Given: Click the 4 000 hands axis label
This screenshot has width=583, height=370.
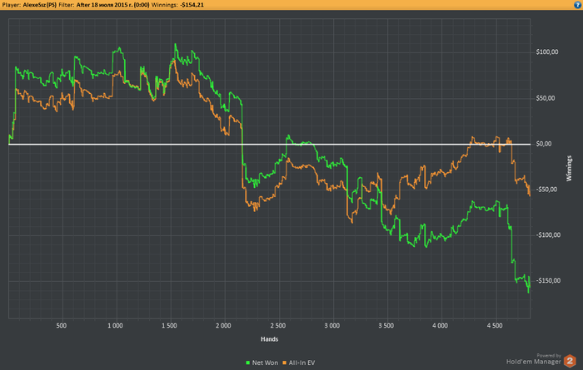Looking at the screenshot, I should pyautogui.click(x=441, y=325).
